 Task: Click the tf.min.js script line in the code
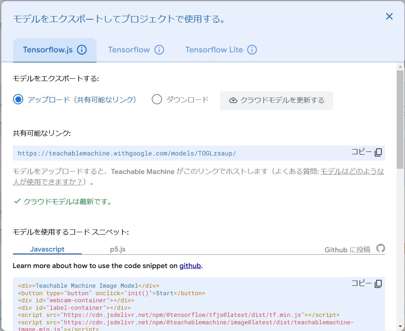179,315
